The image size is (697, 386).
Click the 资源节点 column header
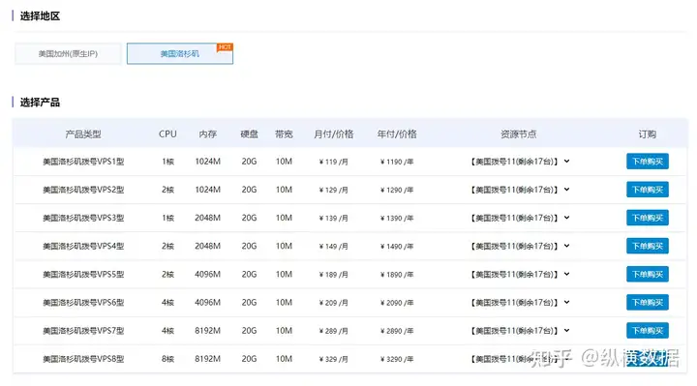518,134
